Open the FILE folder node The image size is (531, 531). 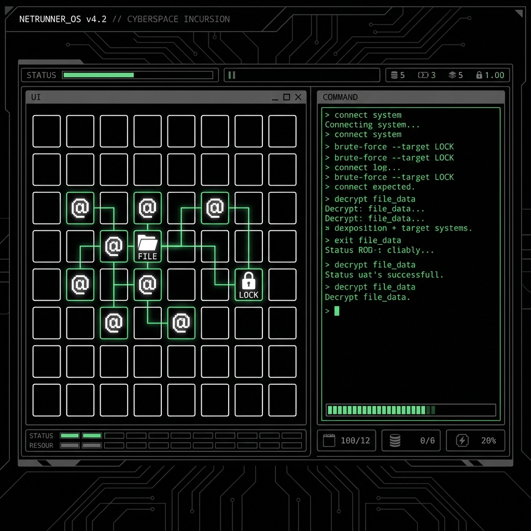point(147,246)
